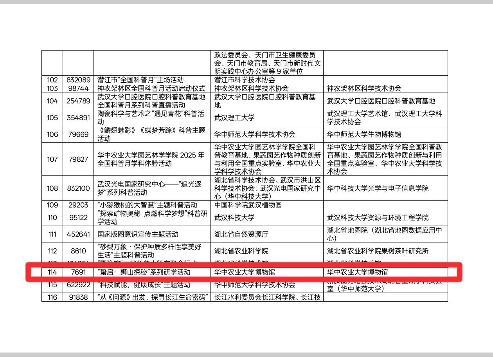Click the "蛰启·狮山探秘"系列研学活动 activity cell
This screenshot has height=358, width=493.
(x=144, y=272)
